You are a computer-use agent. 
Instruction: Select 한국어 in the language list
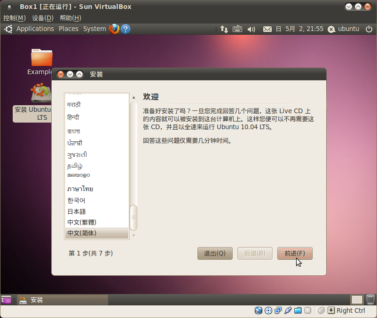[x=97, y=201]
